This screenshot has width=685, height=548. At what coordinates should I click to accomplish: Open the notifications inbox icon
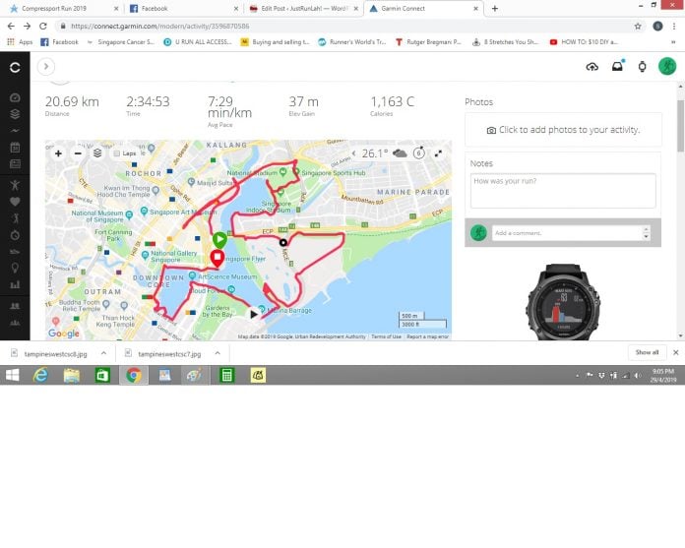click(x=617, y=66)
